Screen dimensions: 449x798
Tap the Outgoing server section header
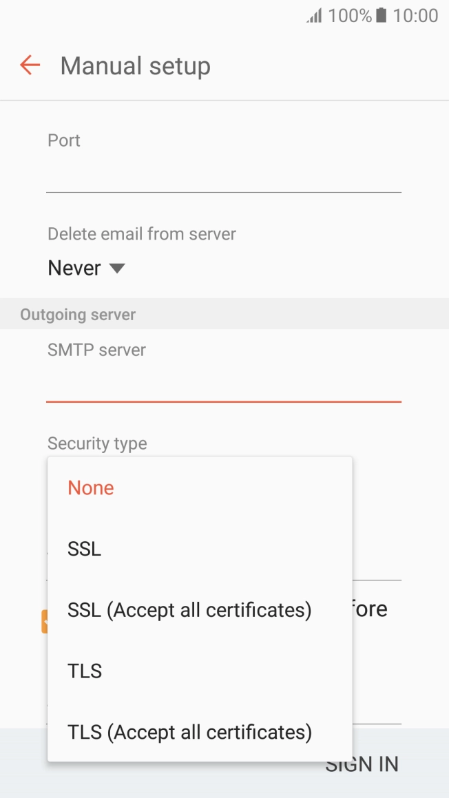78,315
